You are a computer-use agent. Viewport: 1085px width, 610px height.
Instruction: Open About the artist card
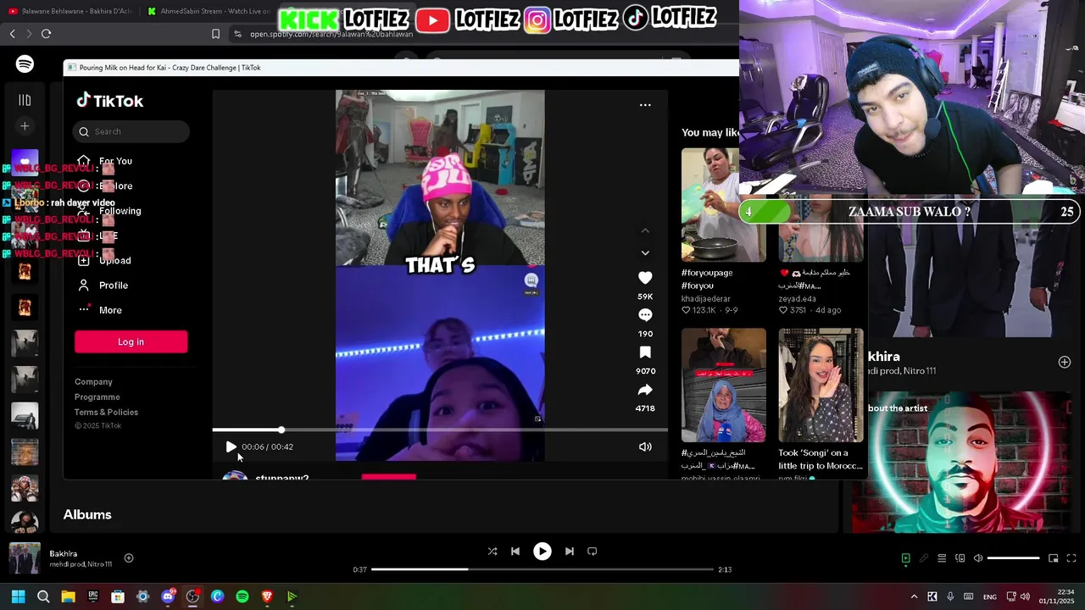(961, 463)
